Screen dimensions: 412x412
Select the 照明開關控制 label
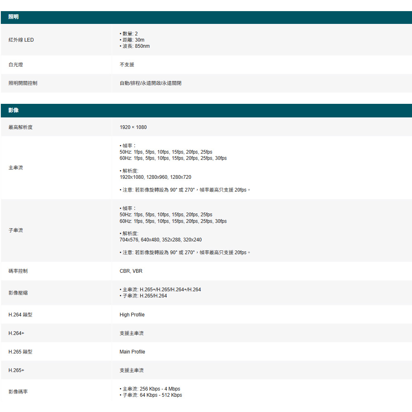[23, 83]
